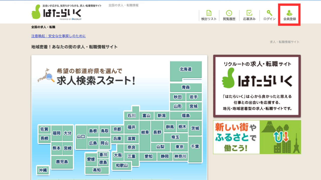Screen dimensions: 321x180
Task: Select 静岡 prefecture
Action: tap(165, 156)
